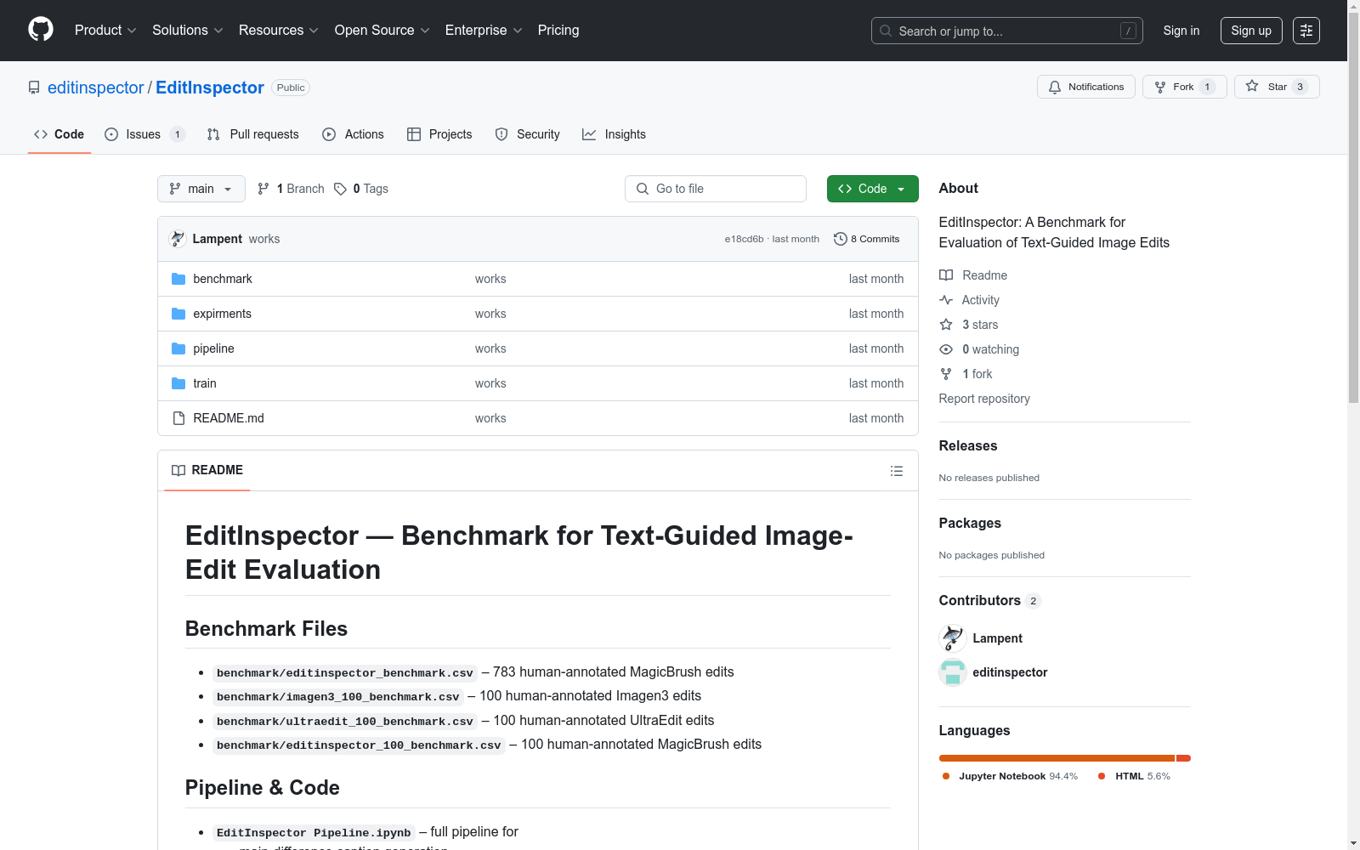Click the README.md file icon
Screen dimensions: 1360x850
click(x=178, y=418)
